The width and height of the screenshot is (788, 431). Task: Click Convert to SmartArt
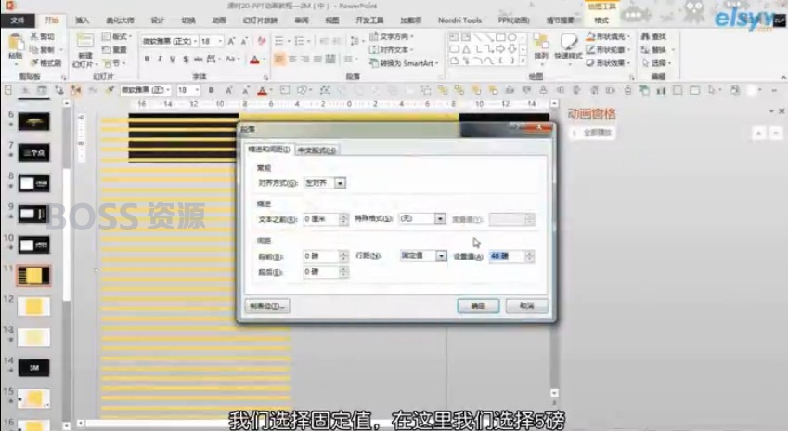point(404,63)
